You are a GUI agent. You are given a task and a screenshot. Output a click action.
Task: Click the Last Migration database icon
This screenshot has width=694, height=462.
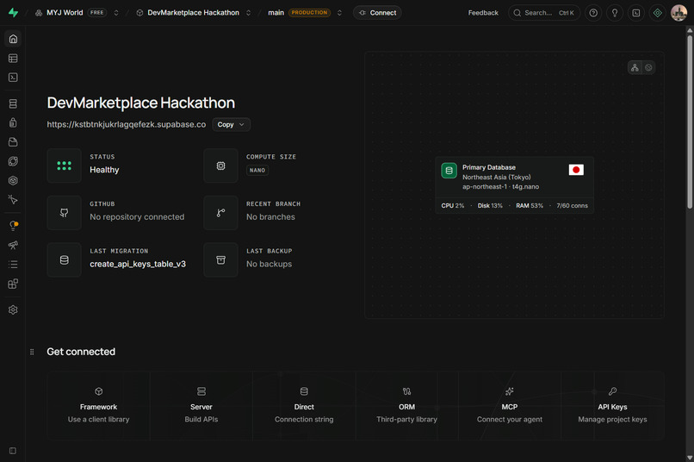pos(65,260)
